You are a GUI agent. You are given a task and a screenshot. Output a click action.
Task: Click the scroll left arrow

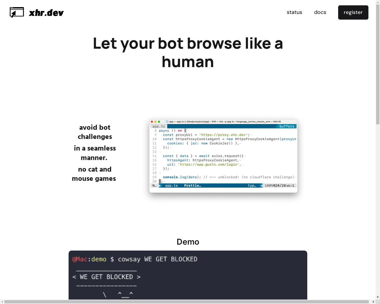tap(2, 302)
